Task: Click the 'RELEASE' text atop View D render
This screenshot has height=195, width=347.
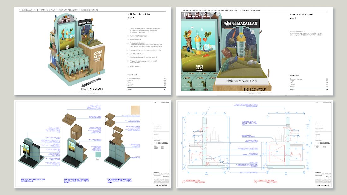Action: (x=197, y=15)
